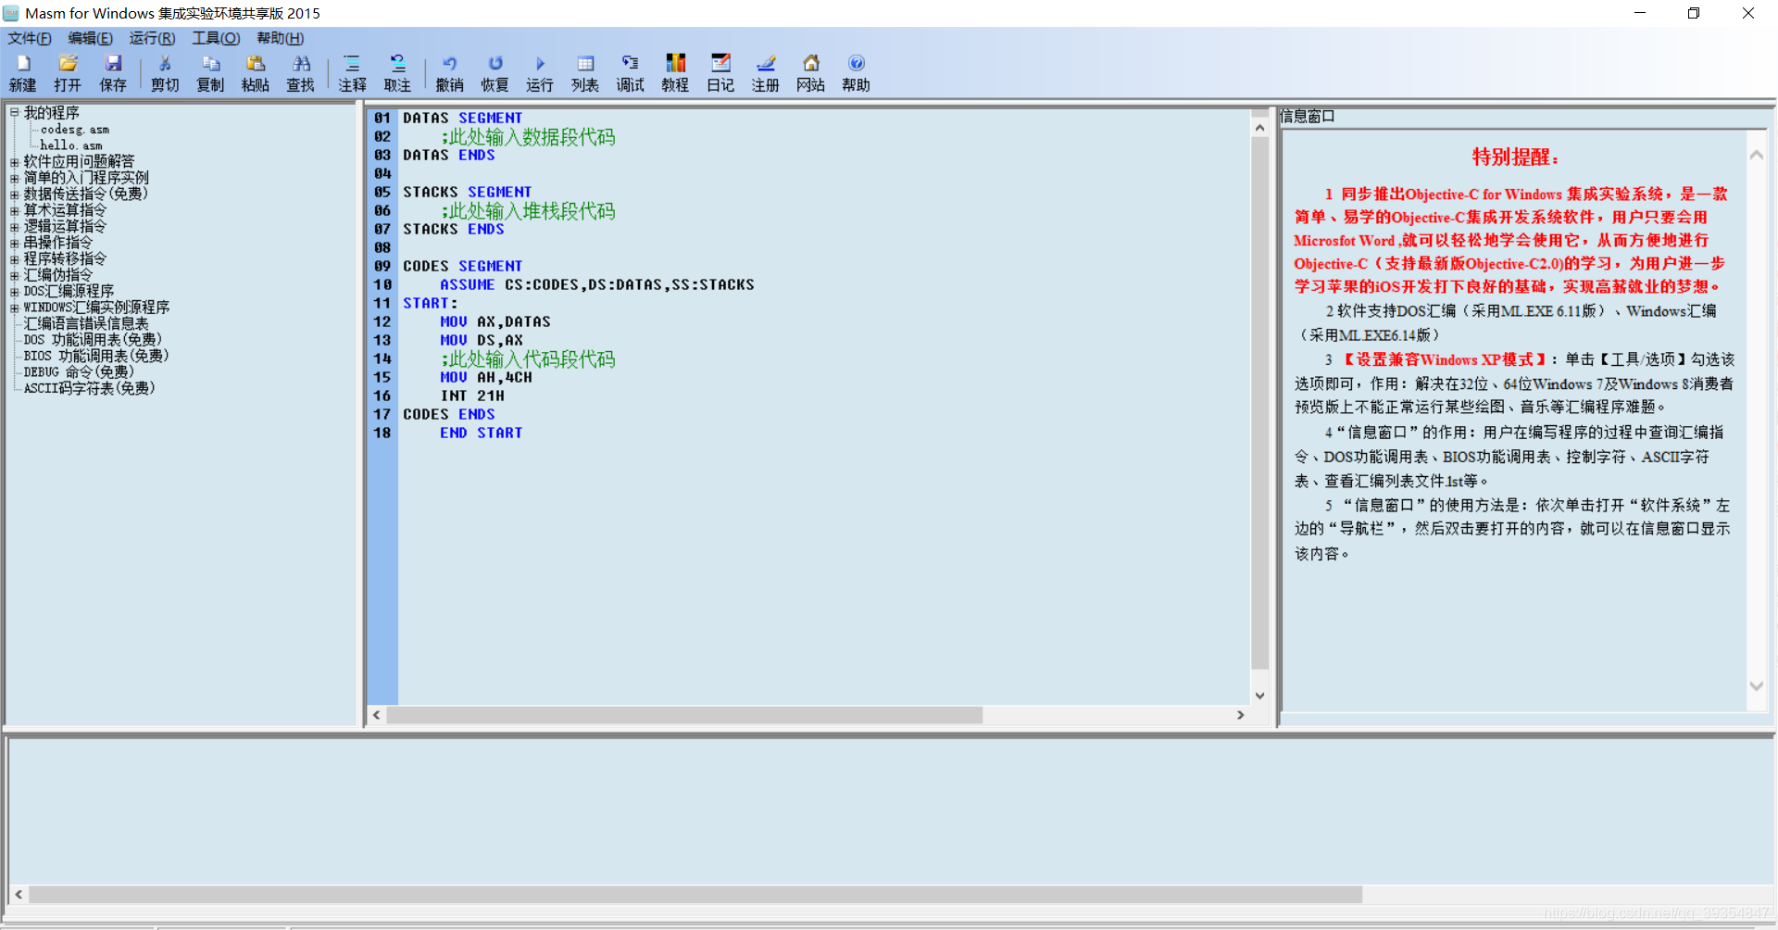Open the 网站 (Website) home icon

(x=811, y=72)
